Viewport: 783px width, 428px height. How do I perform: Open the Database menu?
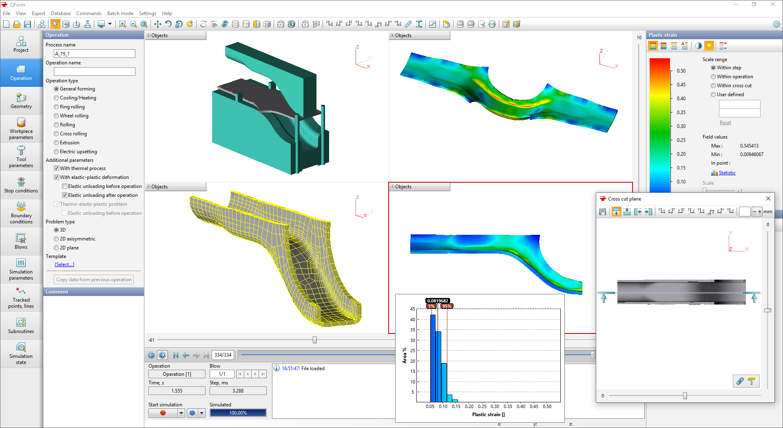coord(60,13)
